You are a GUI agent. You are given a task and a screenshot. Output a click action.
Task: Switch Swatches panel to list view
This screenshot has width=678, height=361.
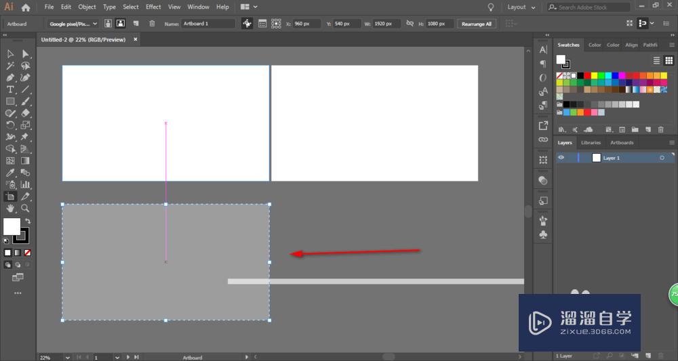coord(656,60)
